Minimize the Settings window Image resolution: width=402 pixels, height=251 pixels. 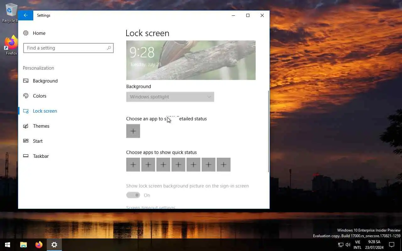point(233,15)
